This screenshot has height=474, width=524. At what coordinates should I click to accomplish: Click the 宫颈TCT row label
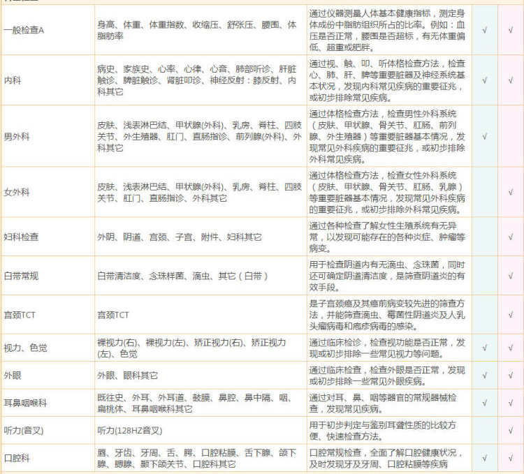20,315
